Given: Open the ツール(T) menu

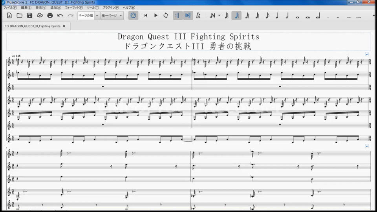Looking at the screenshot, I should click(x=93, y=8).
